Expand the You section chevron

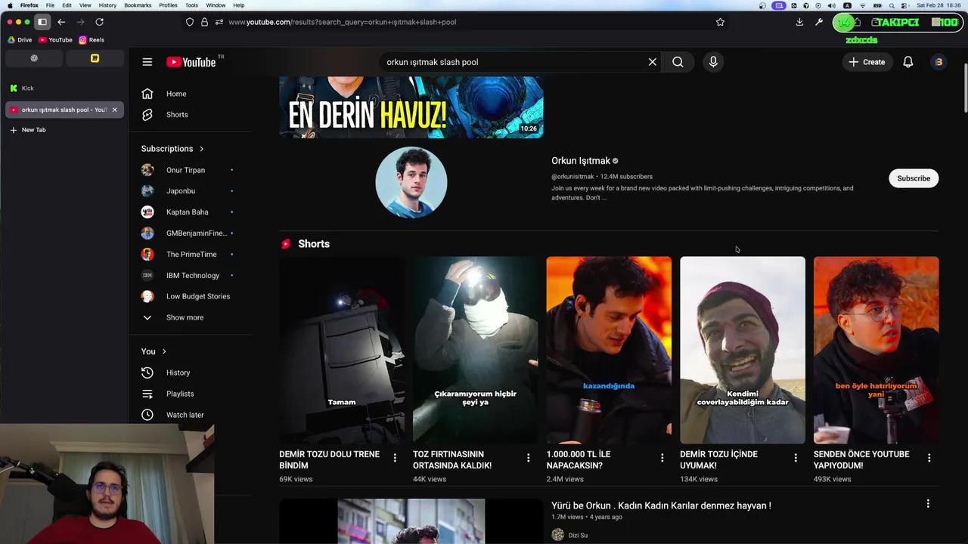click(164, 351)
